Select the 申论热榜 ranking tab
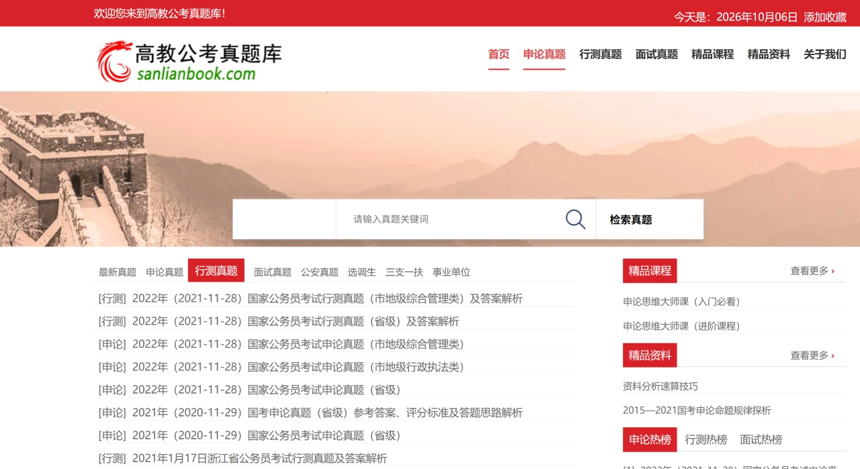Screen dimensions: 860x469 pos(650,439)
